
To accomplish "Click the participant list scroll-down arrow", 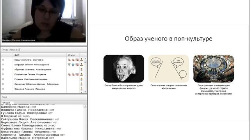I will (x=85, y=92).
